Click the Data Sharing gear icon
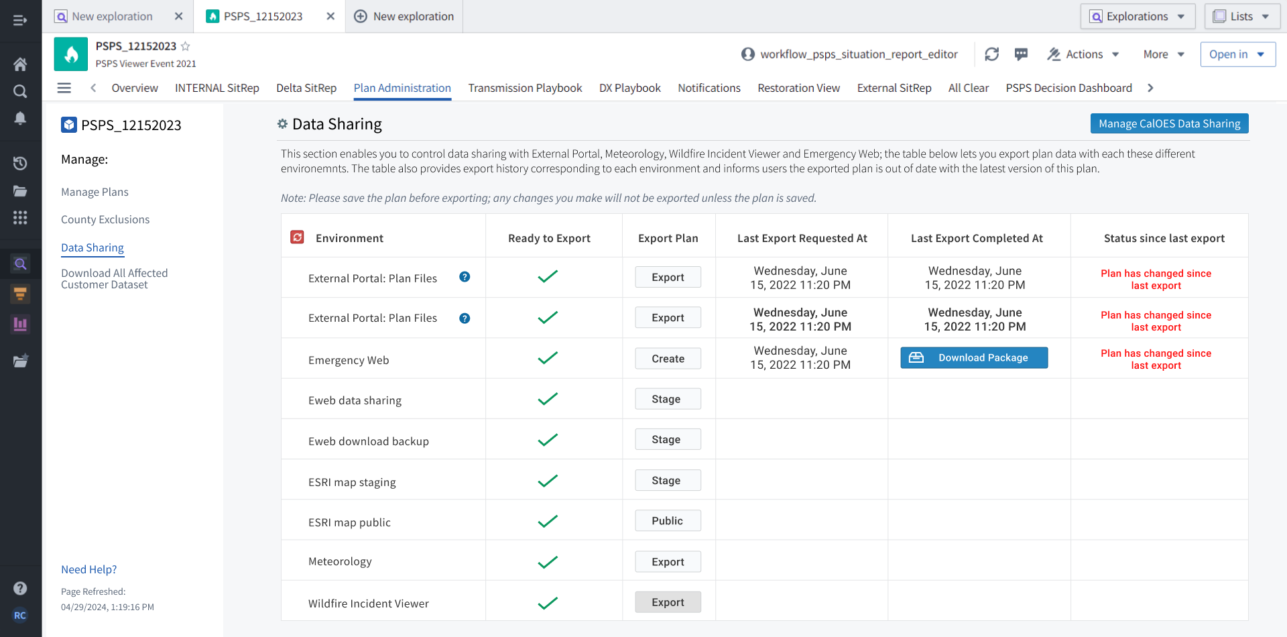Screen dimensions: 1287x637 click(x=283, y=124)
